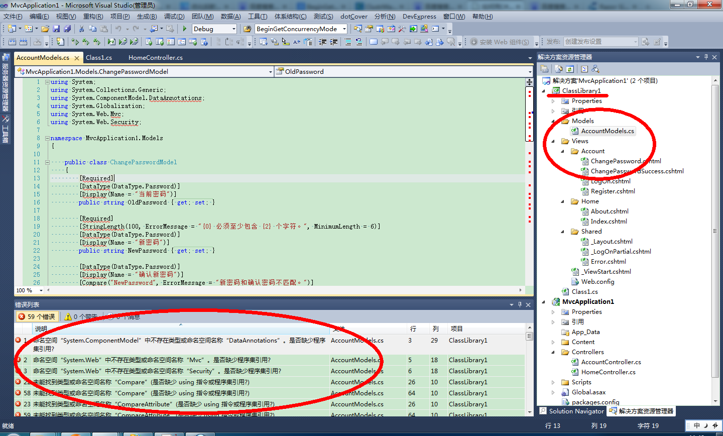The width and height of the screenshot is (723, 436).
Task: Open the 生成(B) menu
Action: click(x=147, y=17)
